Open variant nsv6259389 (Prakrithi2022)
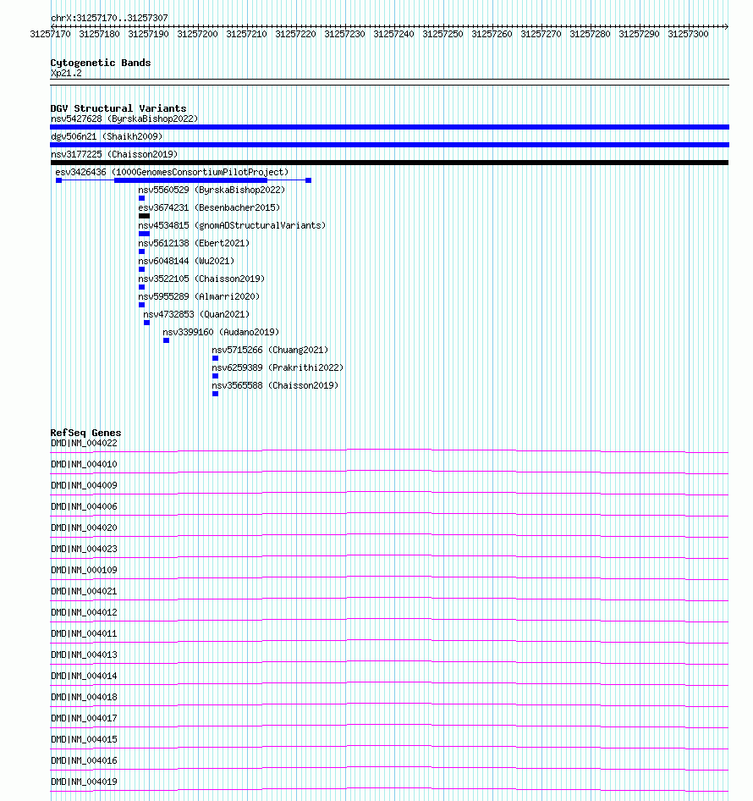 click(x=278, y=367)
